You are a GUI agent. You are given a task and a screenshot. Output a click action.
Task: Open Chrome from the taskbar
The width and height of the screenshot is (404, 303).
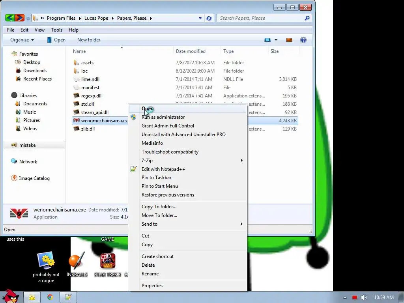[50, 297]
